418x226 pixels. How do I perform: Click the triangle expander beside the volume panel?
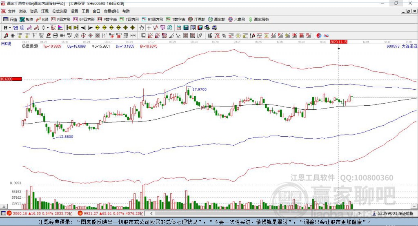(x=4, y=206)
